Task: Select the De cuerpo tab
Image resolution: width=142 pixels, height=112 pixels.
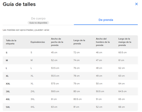Action: coord(38,18)
